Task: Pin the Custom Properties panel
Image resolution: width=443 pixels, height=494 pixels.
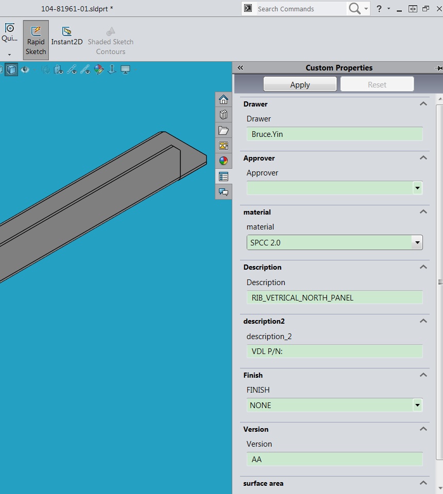Action: point(438,68)
